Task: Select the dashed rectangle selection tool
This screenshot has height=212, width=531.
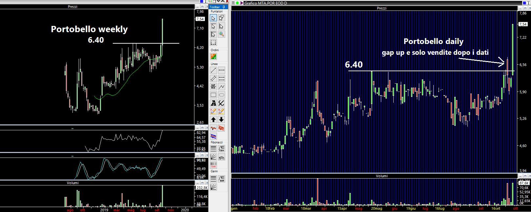Action: point(213,42)
